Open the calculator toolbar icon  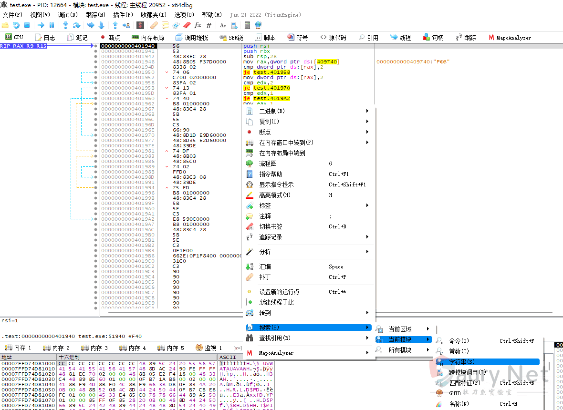point(247,25)
